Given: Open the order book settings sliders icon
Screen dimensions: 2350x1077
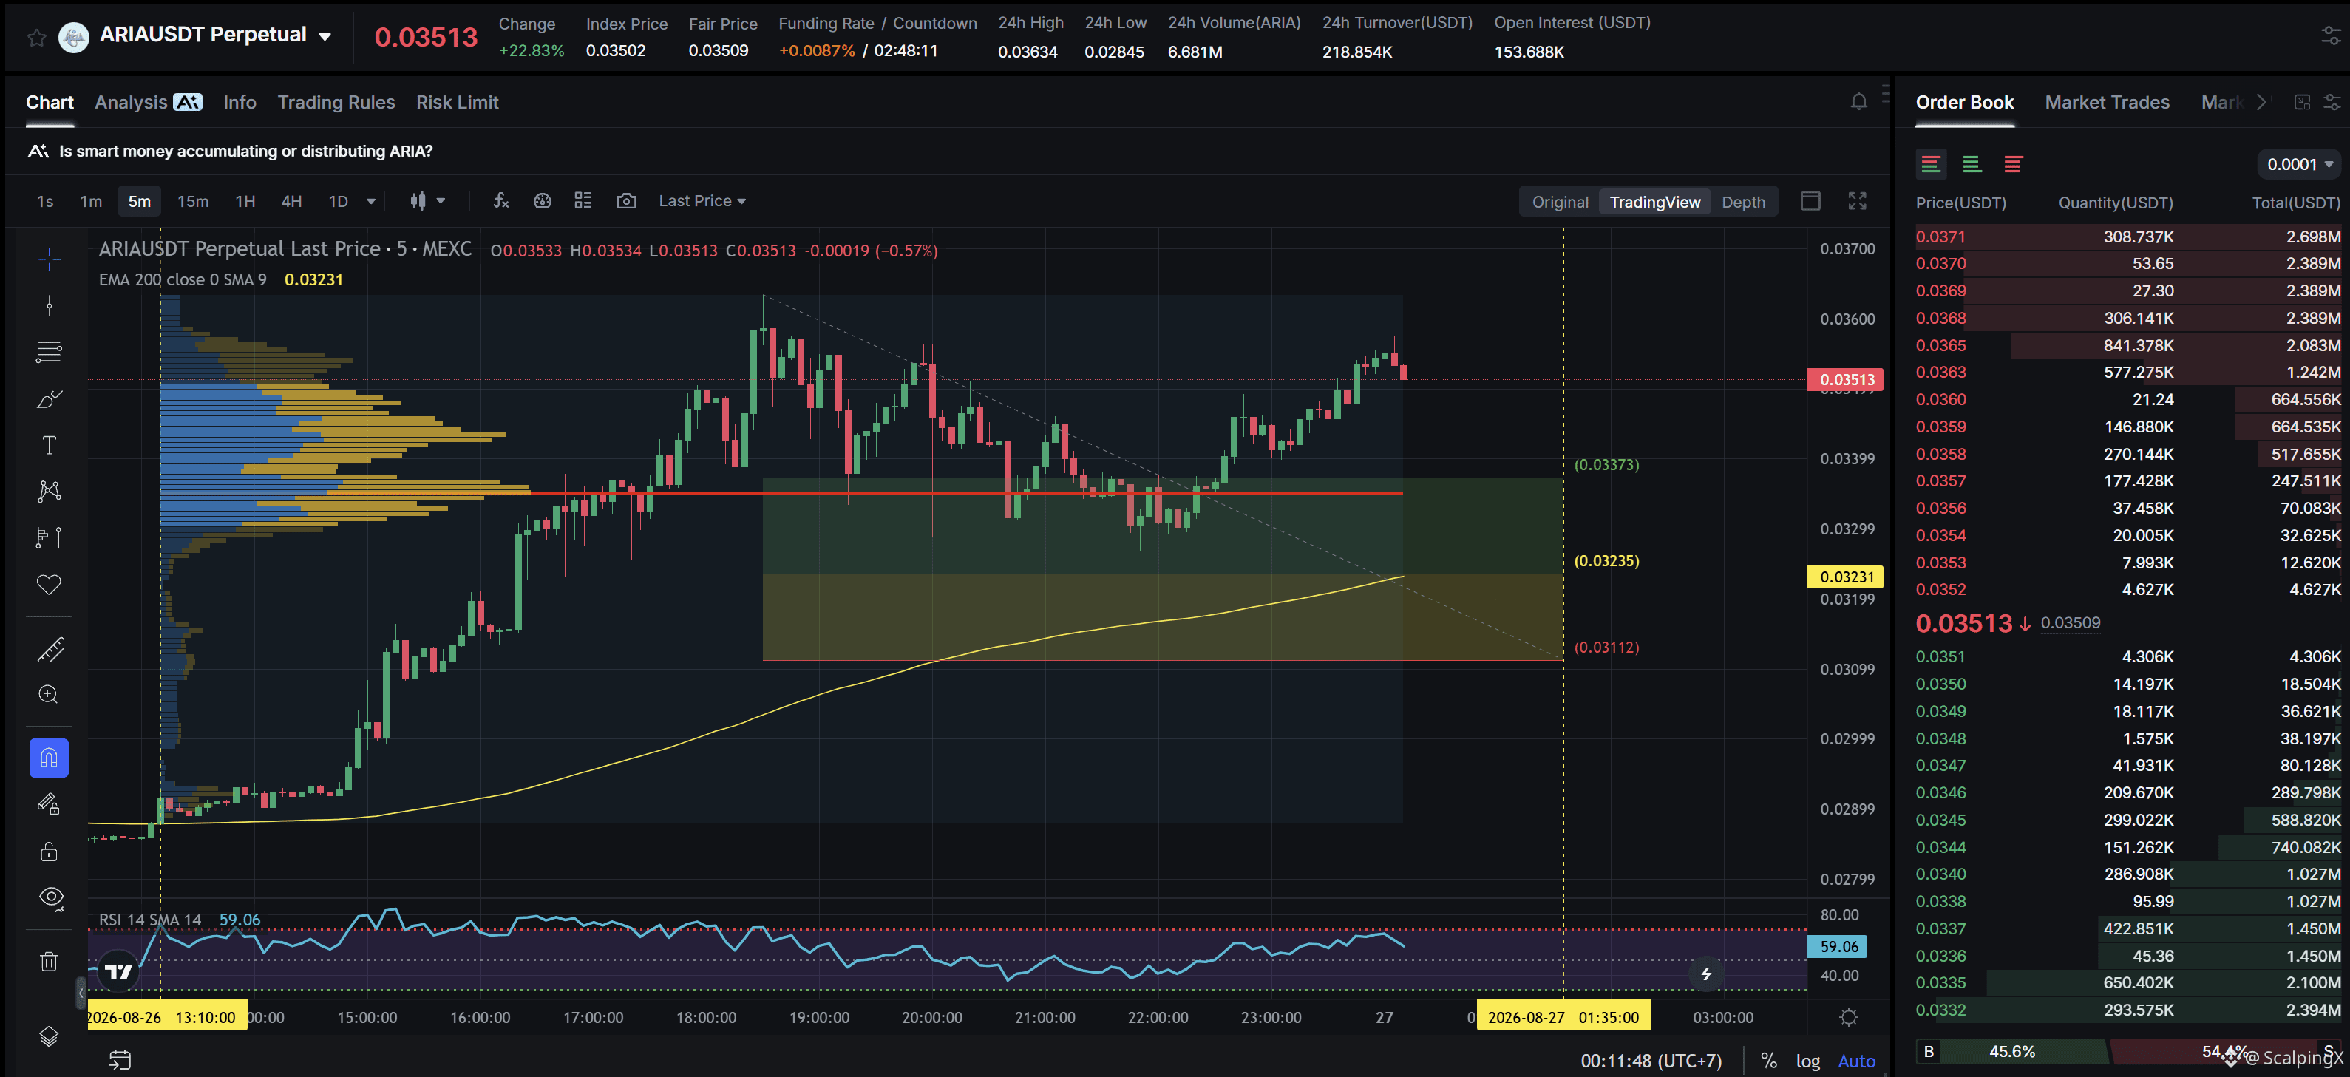Looking at the screenshot, I should click(2332, 102).
